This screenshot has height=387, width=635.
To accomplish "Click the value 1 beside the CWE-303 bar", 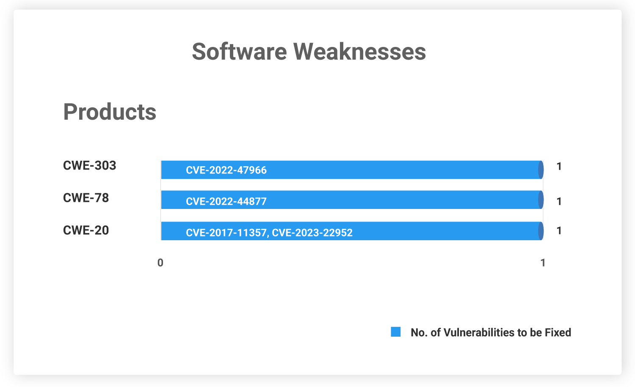I will (x=559, y=167).
